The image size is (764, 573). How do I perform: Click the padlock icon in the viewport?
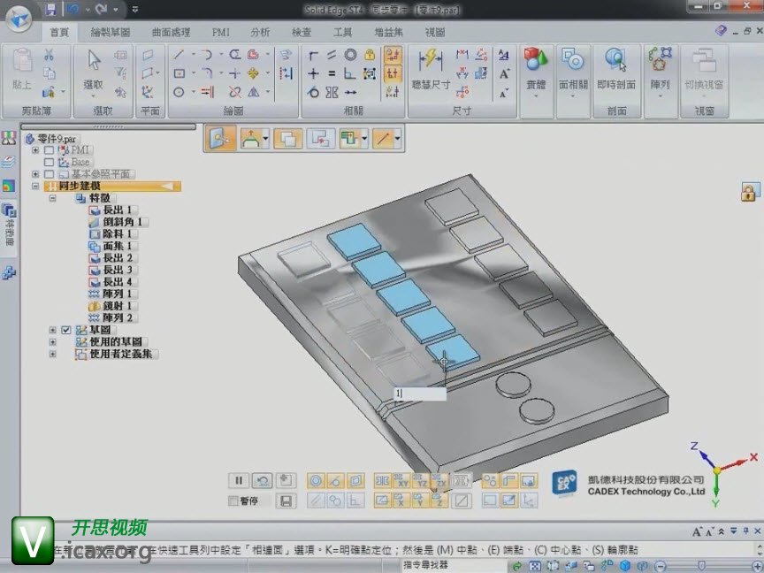pos(749,192)
